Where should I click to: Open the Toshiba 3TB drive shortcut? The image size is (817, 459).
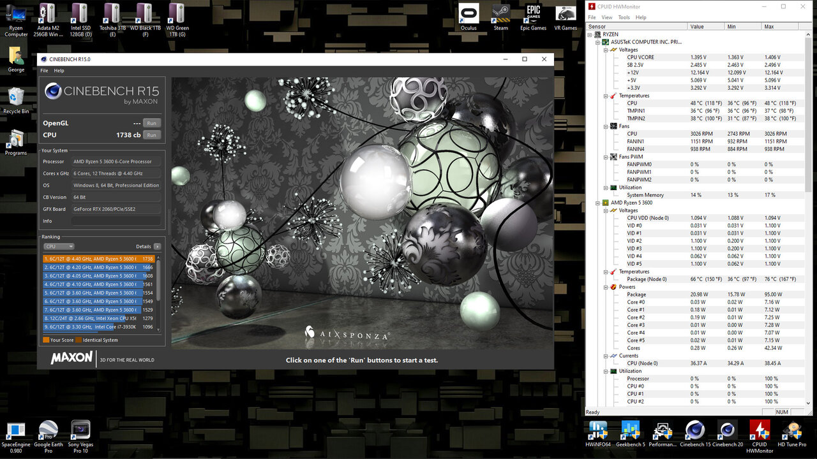tap(112, 20)
